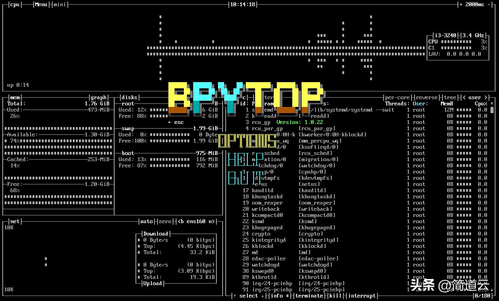
Task: Toggle reverse sorting of processes
Action: [427, 98]
